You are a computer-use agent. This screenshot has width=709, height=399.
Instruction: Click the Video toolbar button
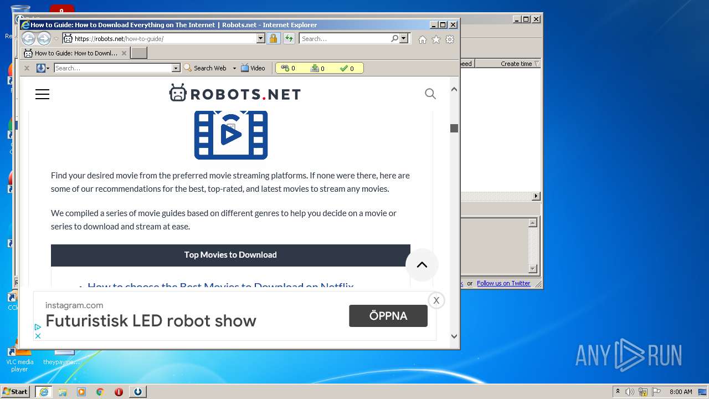pyautogui.click(x=253, y=68)
